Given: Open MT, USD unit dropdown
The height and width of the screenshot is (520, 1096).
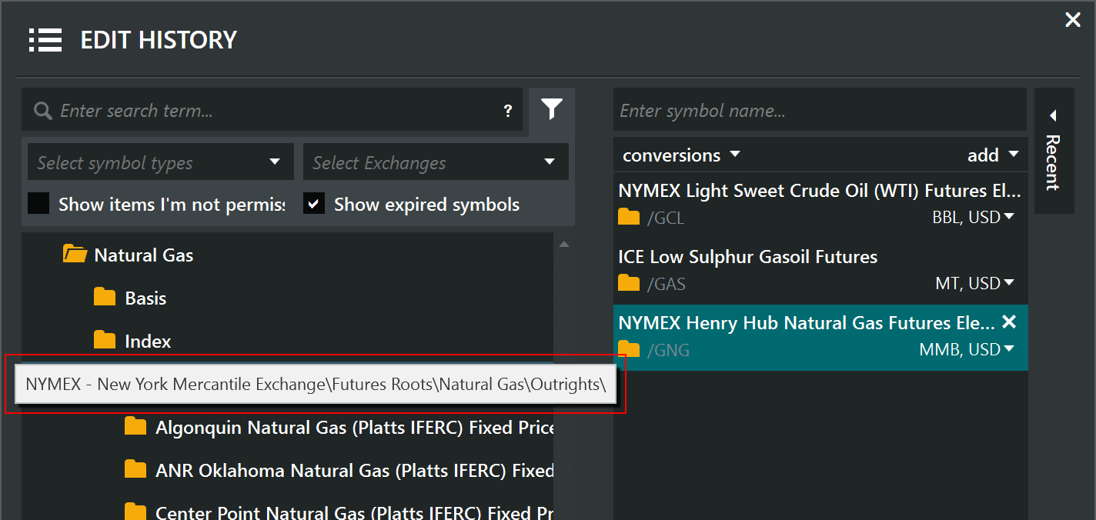Looking at the screenshot, I should [974, 284].
